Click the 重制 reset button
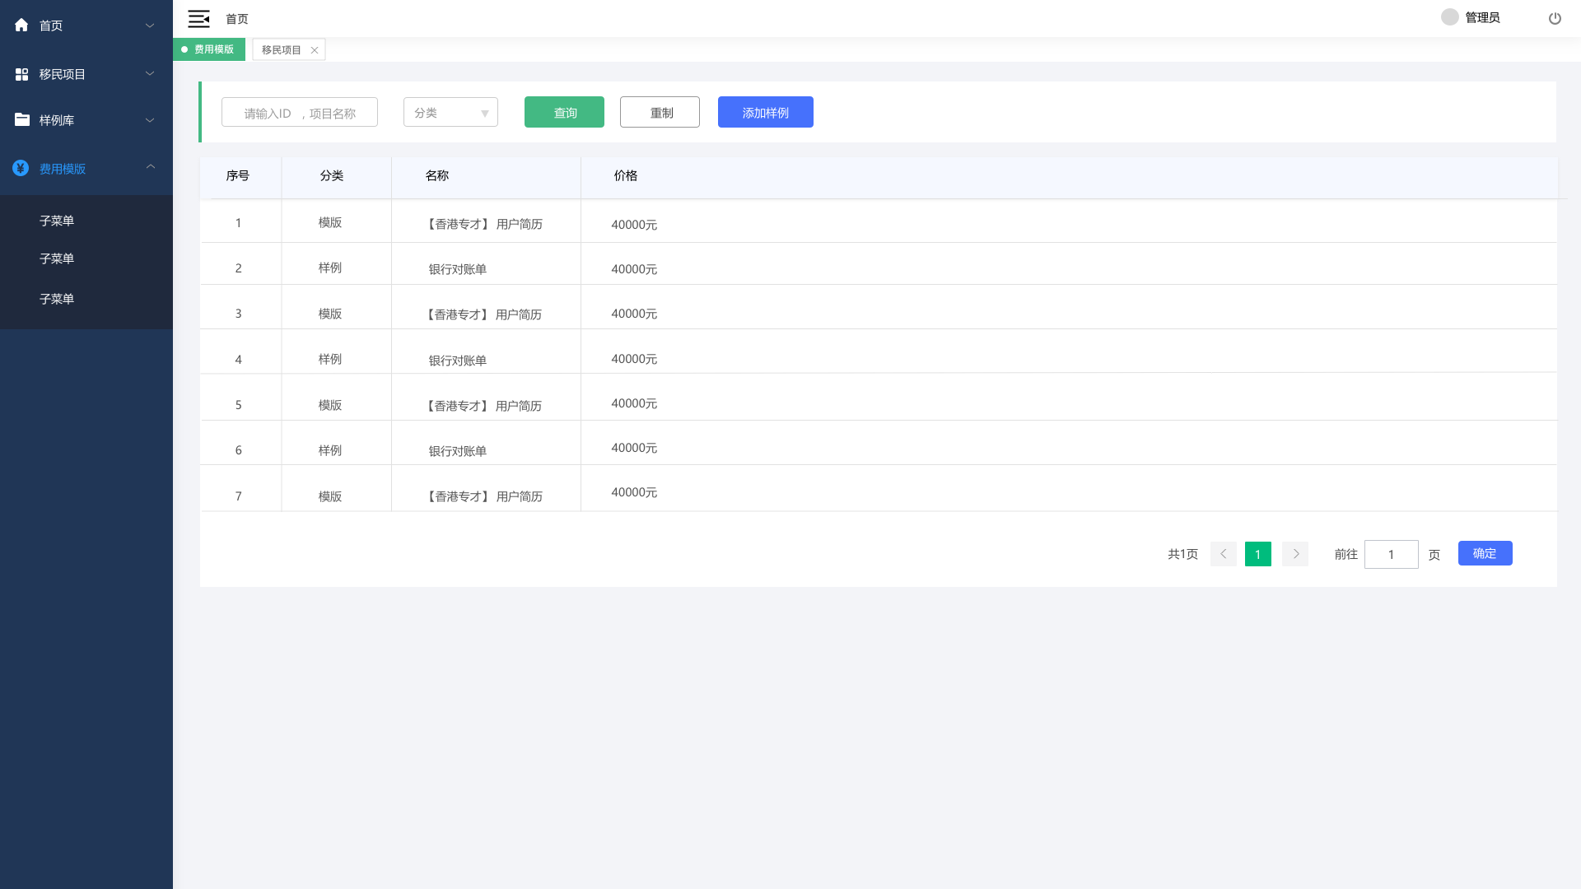 click(660, 113)
